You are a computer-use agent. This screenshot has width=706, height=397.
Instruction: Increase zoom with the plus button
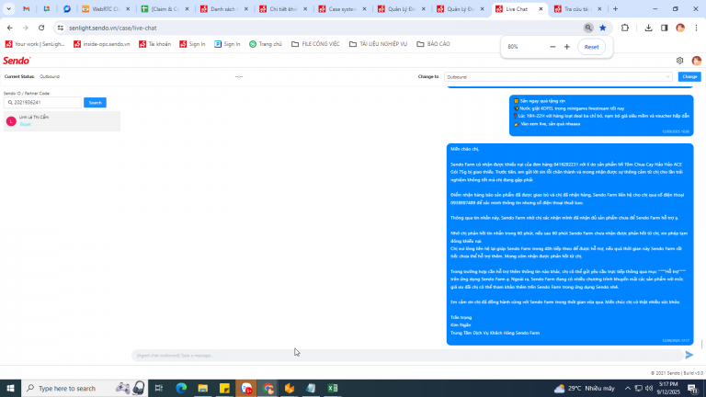(x=567, y=47)
